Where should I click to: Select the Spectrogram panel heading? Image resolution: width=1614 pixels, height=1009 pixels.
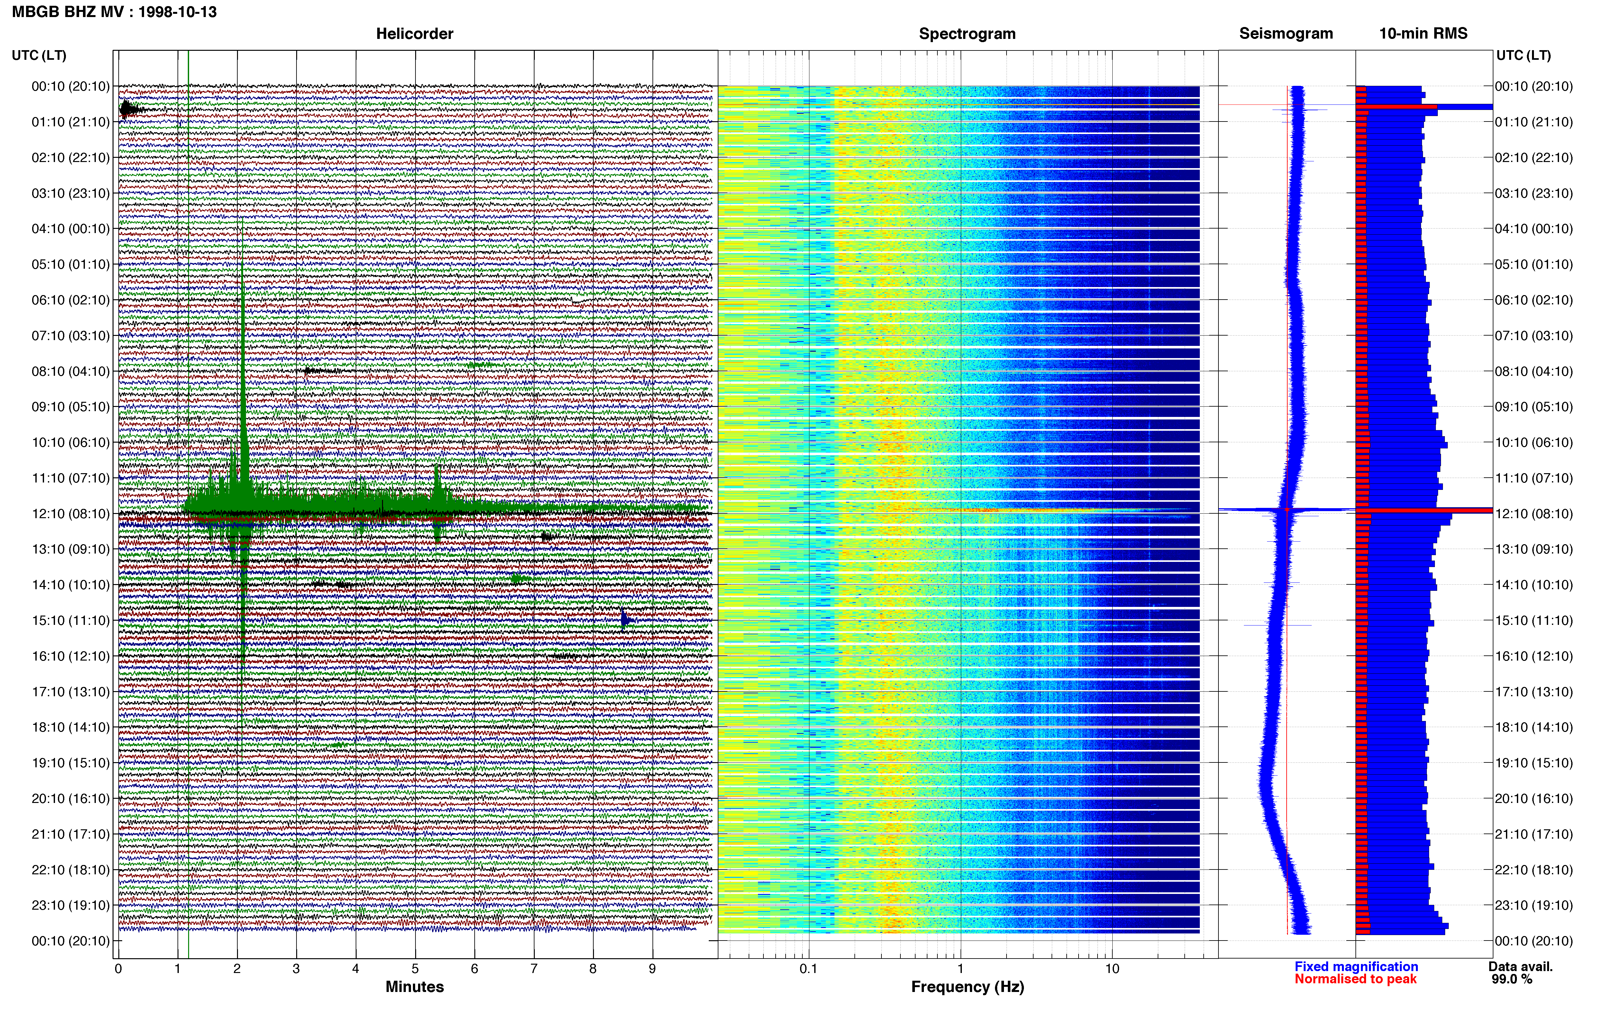click(967, 33)
